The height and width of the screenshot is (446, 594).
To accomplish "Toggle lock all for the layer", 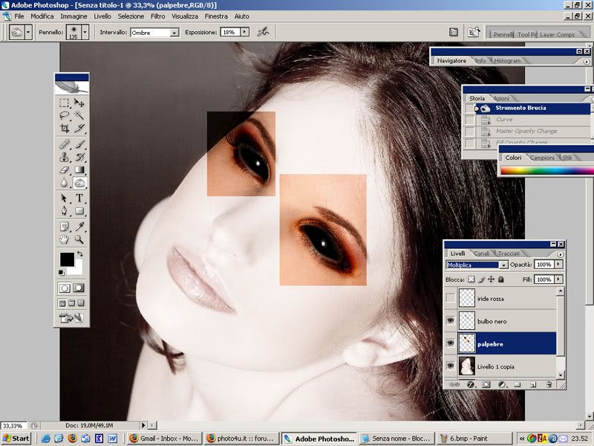I will (500, 279).
